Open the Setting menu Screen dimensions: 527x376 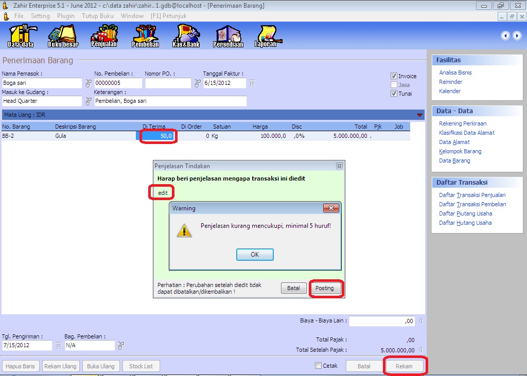coord(40,16)
